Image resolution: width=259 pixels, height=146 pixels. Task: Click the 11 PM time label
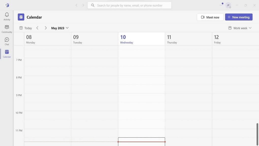tap(19, 130)
